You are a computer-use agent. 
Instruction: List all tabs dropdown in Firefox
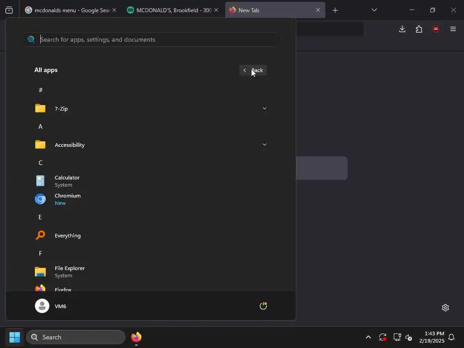(x=374, y=10)
